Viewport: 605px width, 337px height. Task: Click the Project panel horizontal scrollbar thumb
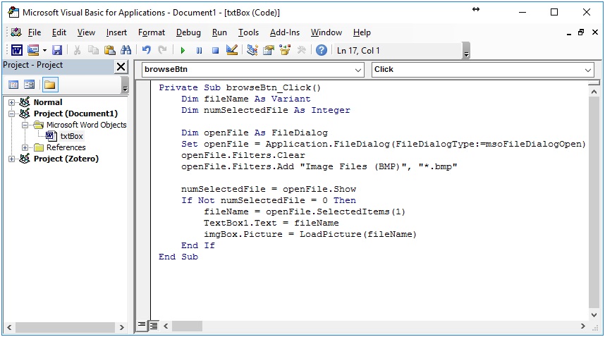pyautogui.click(x=65, y=327)
